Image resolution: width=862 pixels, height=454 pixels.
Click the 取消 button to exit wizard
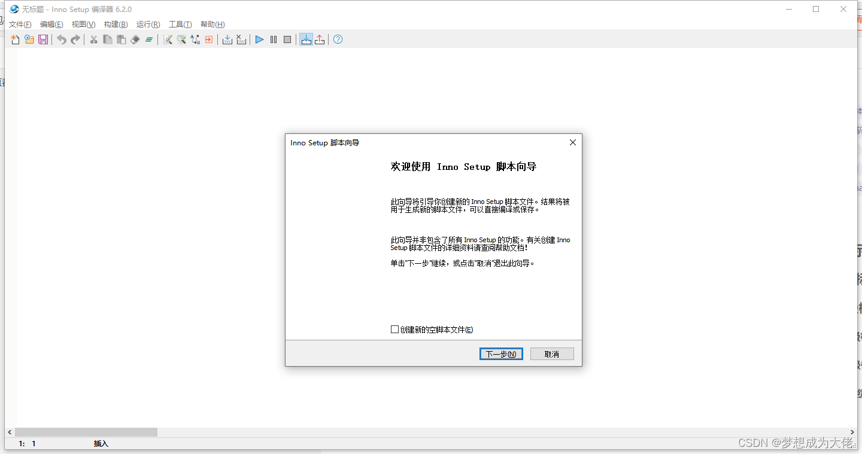coord(551,354)
